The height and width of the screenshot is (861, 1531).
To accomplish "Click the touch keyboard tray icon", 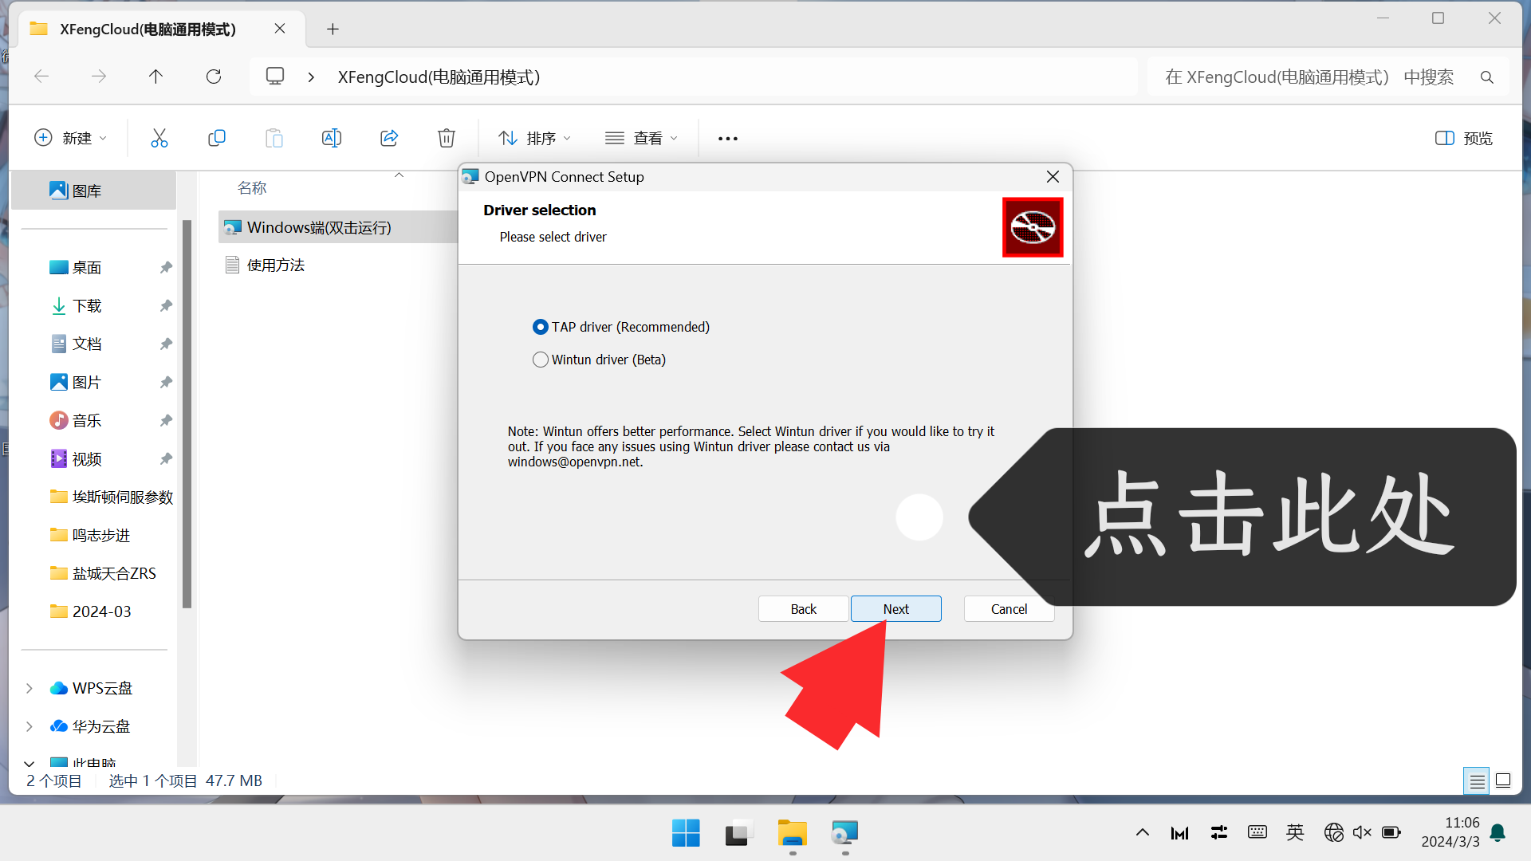I will tap(1257, 832).
